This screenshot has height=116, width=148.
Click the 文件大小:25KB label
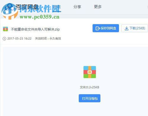89,87
